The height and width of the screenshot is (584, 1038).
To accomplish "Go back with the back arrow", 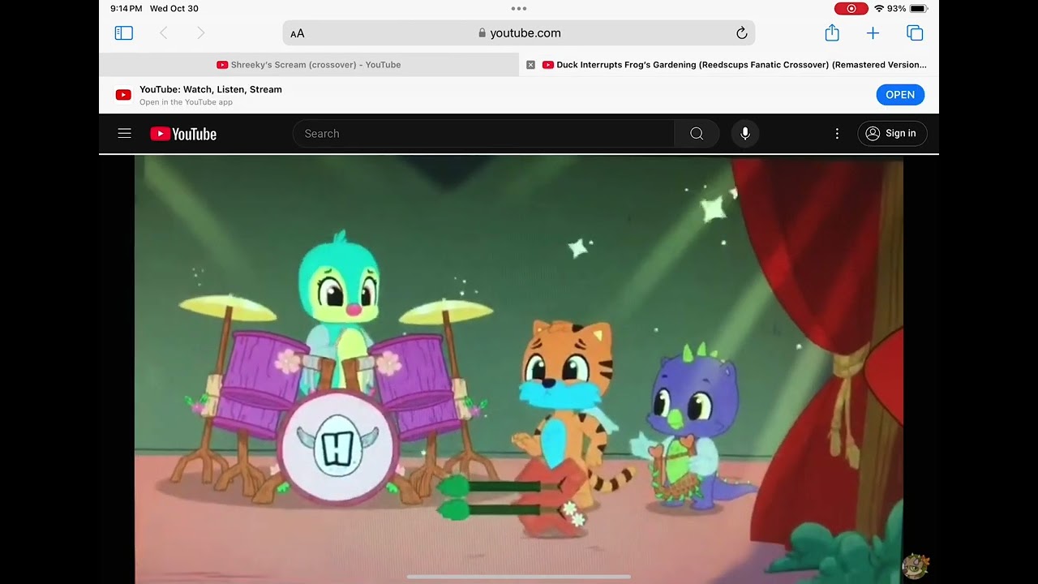I will [164, 33].
